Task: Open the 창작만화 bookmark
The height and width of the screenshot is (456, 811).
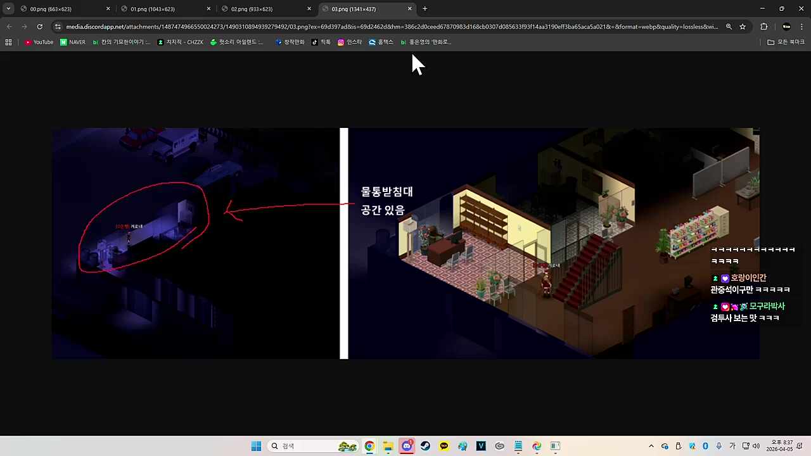Action: [x=290, y=42]
